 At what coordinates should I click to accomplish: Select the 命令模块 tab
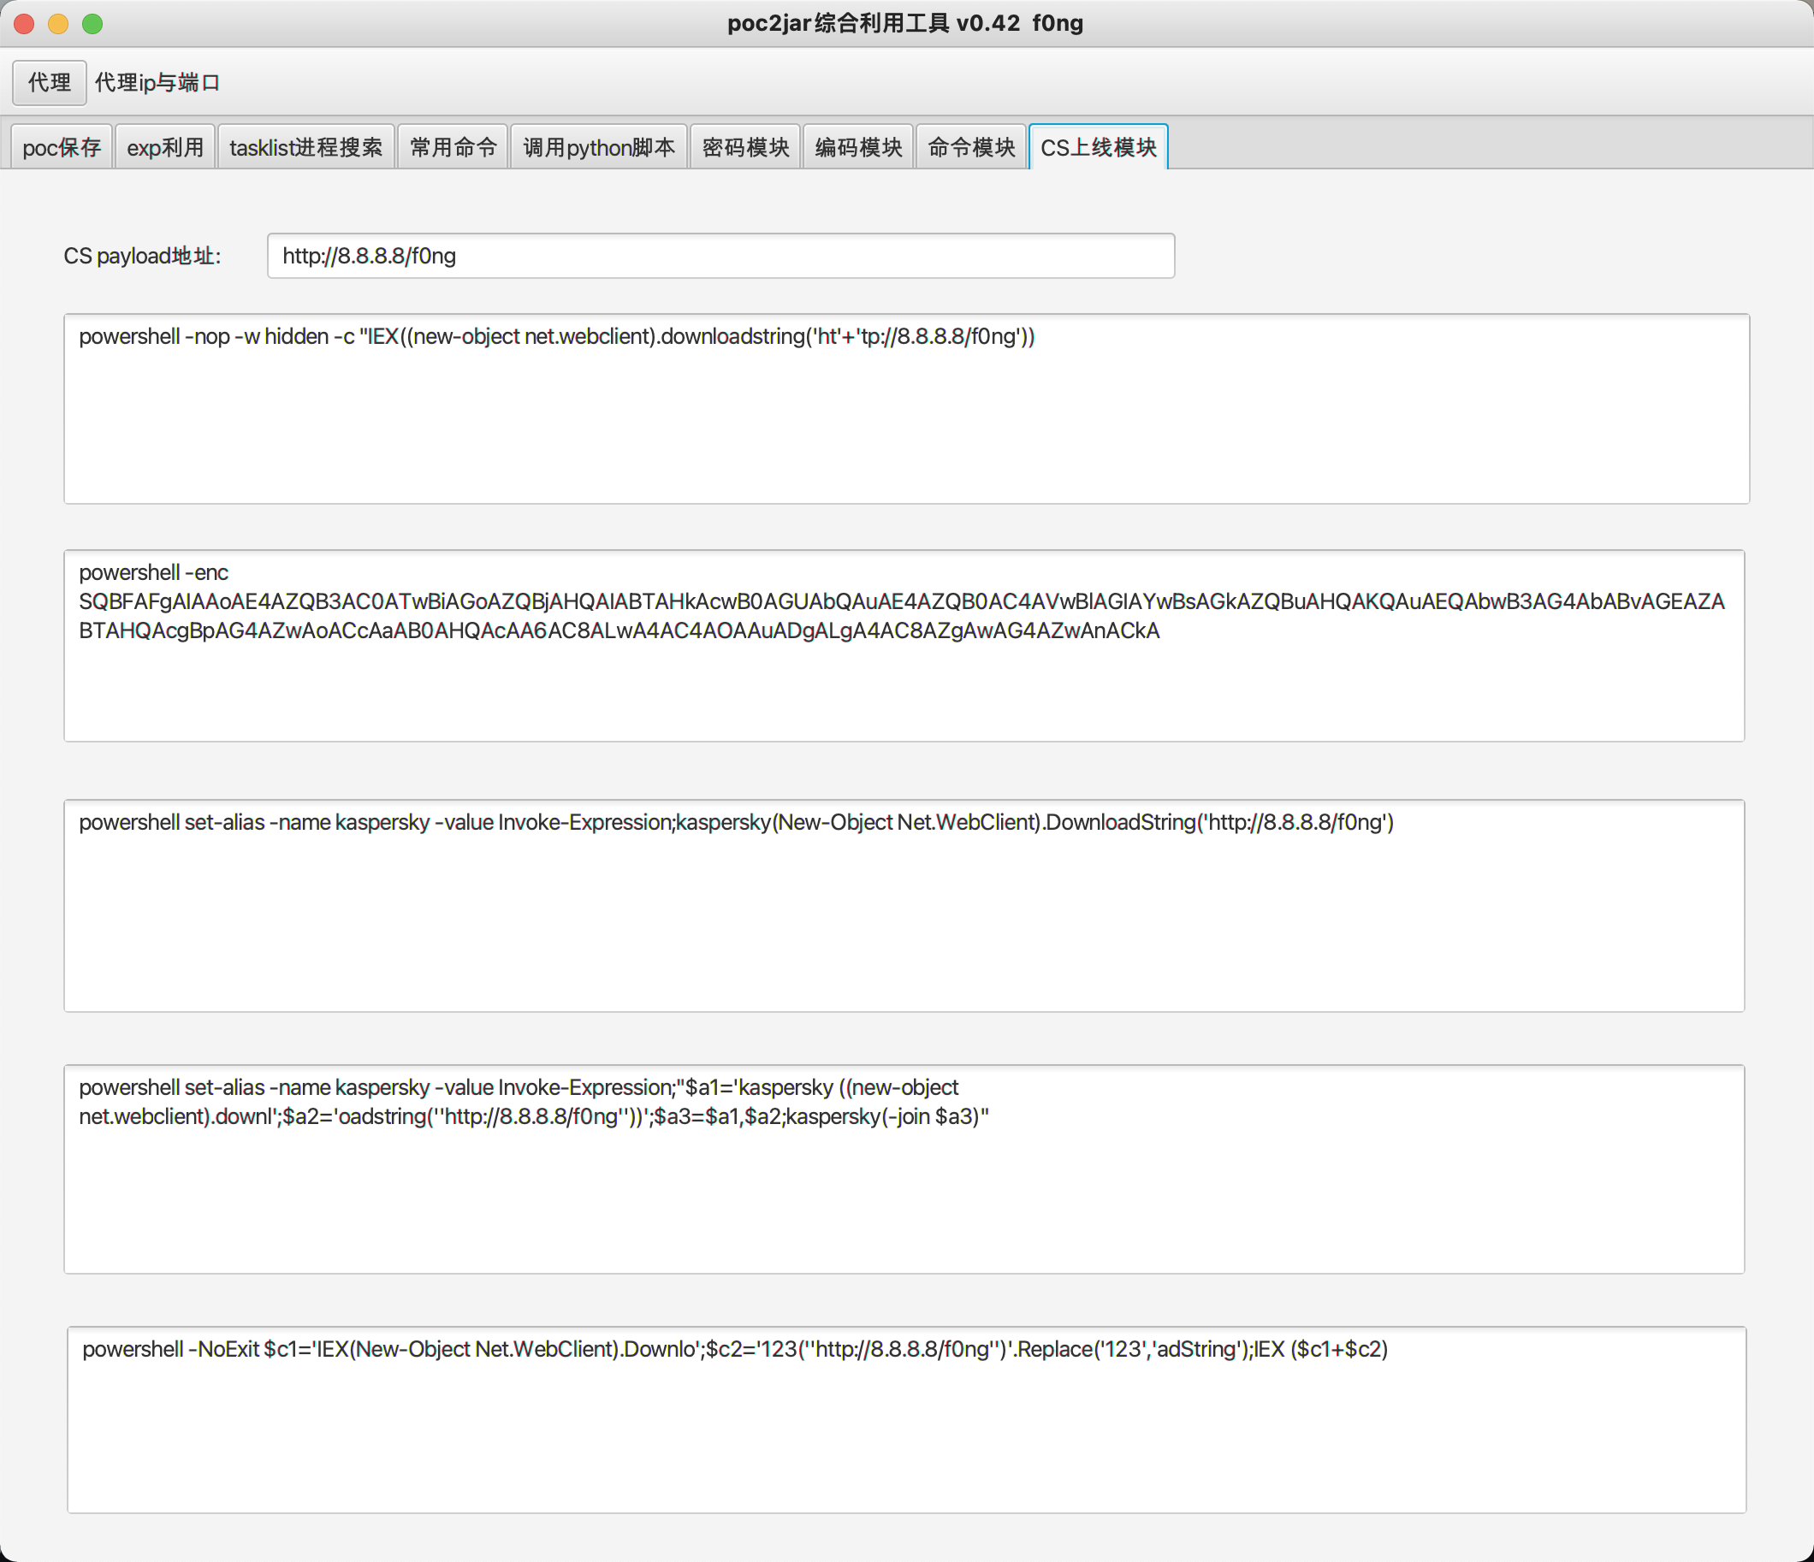(x=971, y=147)
